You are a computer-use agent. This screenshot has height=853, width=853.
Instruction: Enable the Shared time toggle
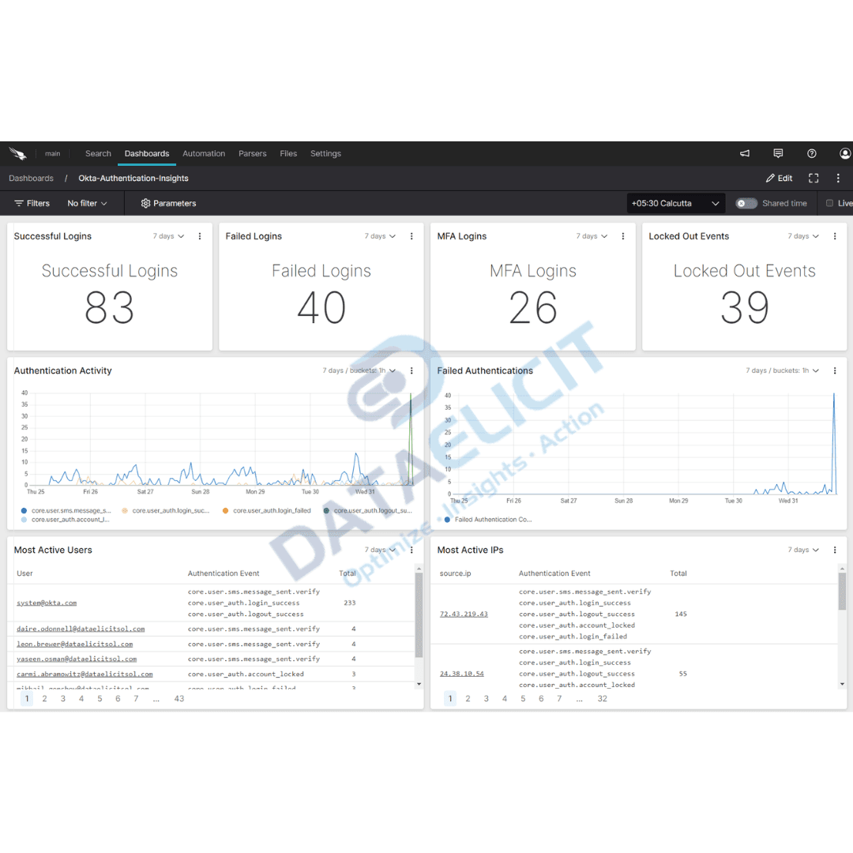pos(746,203)
